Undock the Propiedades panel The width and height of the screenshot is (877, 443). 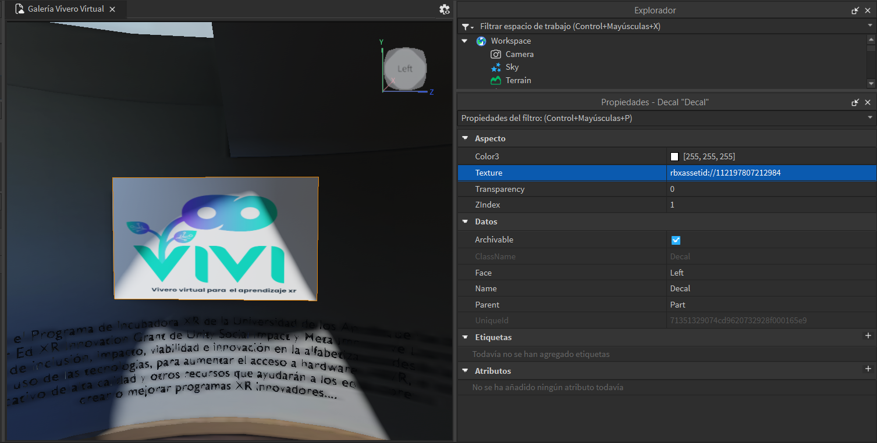click(855, 102)
